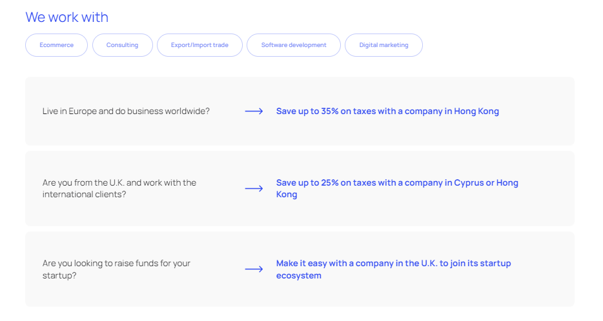The height and width of the screenshot is (321, 603).
Task: Click the "Live in Europe and do business worldwide?" question
Action: [x=126, y=112]
